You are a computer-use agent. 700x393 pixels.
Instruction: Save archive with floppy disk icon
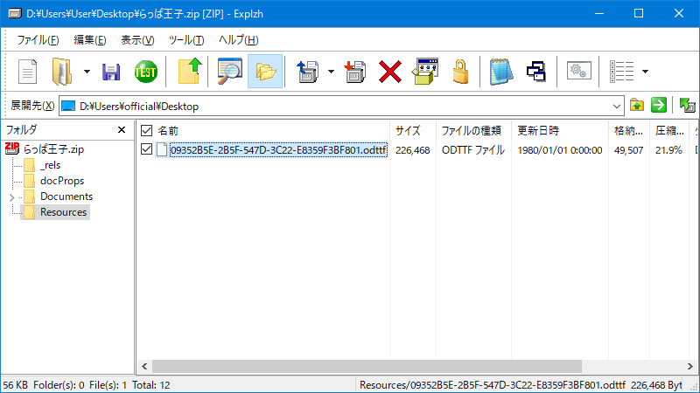coord(111,72)
